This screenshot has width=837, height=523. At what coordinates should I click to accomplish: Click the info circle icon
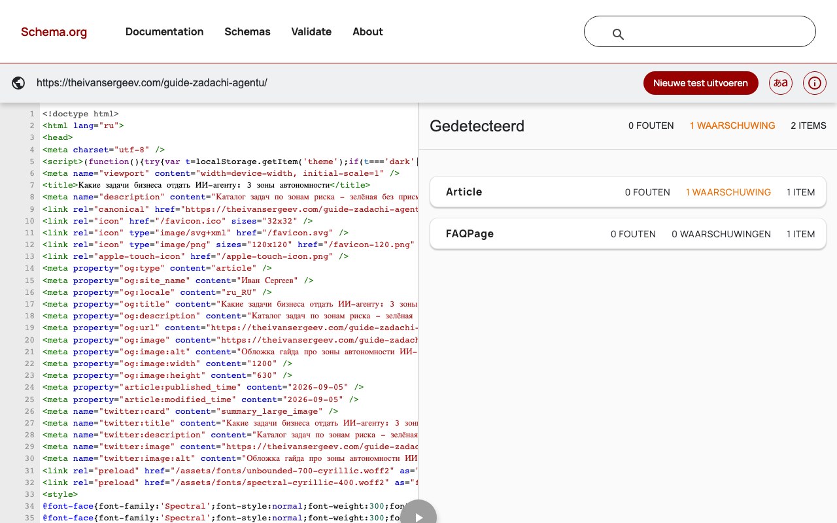click(x=815, y=83)
